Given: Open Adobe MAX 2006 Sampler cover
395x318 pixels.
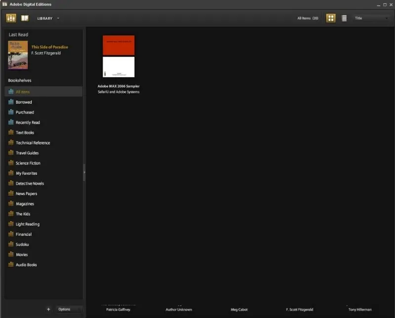Looking at the screenshot, I should coord(118,56).
